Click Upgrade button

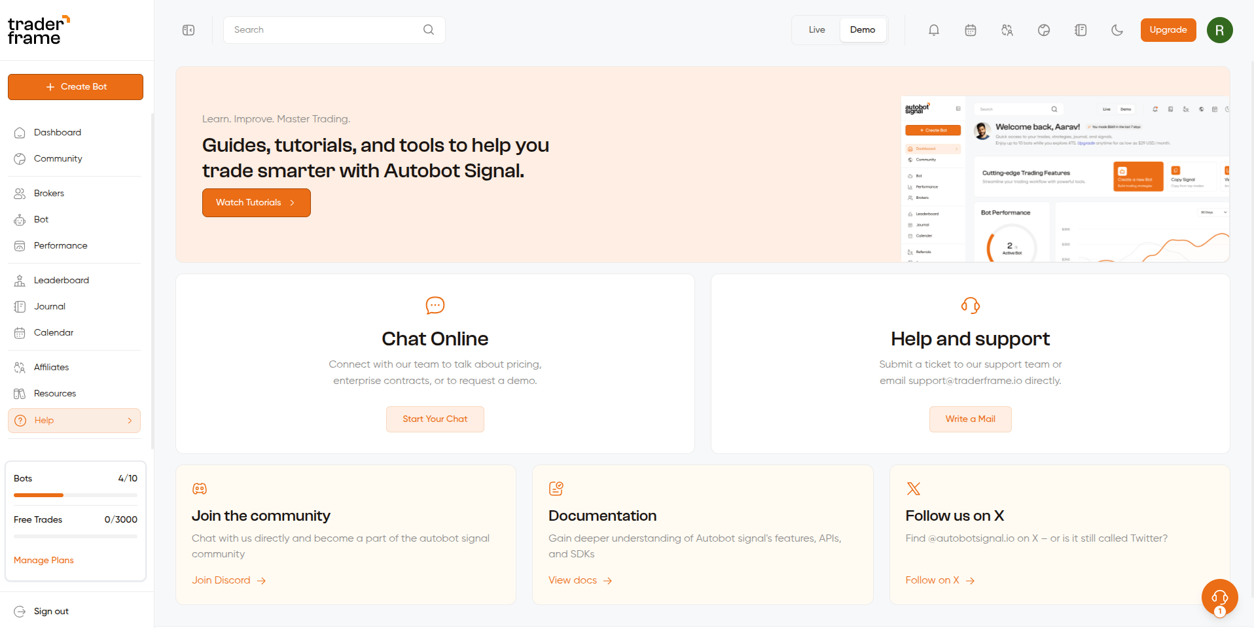click(1168, 30)
